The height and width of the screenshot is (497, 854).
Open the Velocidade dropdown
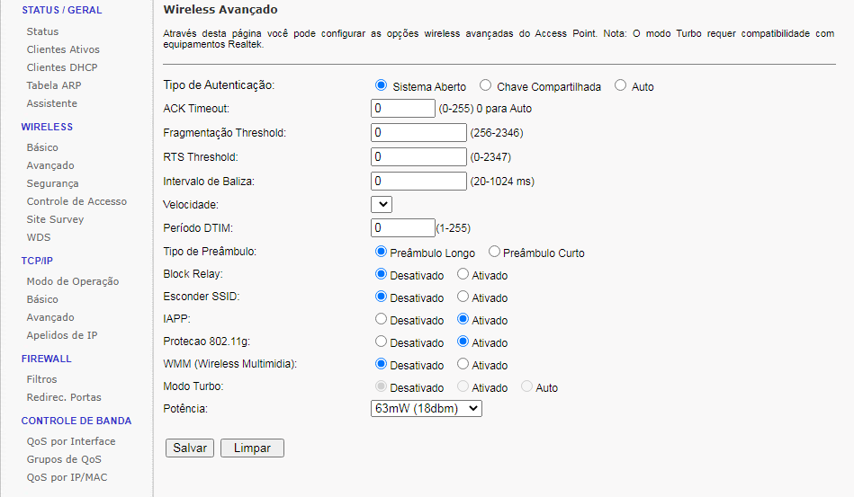point(382,204)
